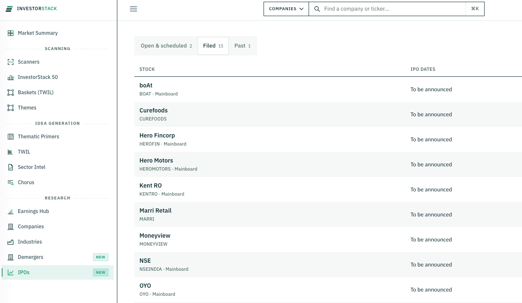Click the Sector Intel document icon
This screenshot has height=303, width=522.
(x=11, y=167)
